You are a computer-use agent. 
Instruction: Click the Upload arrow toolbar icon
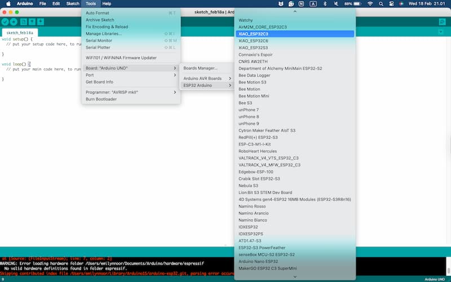click(14, 22)
